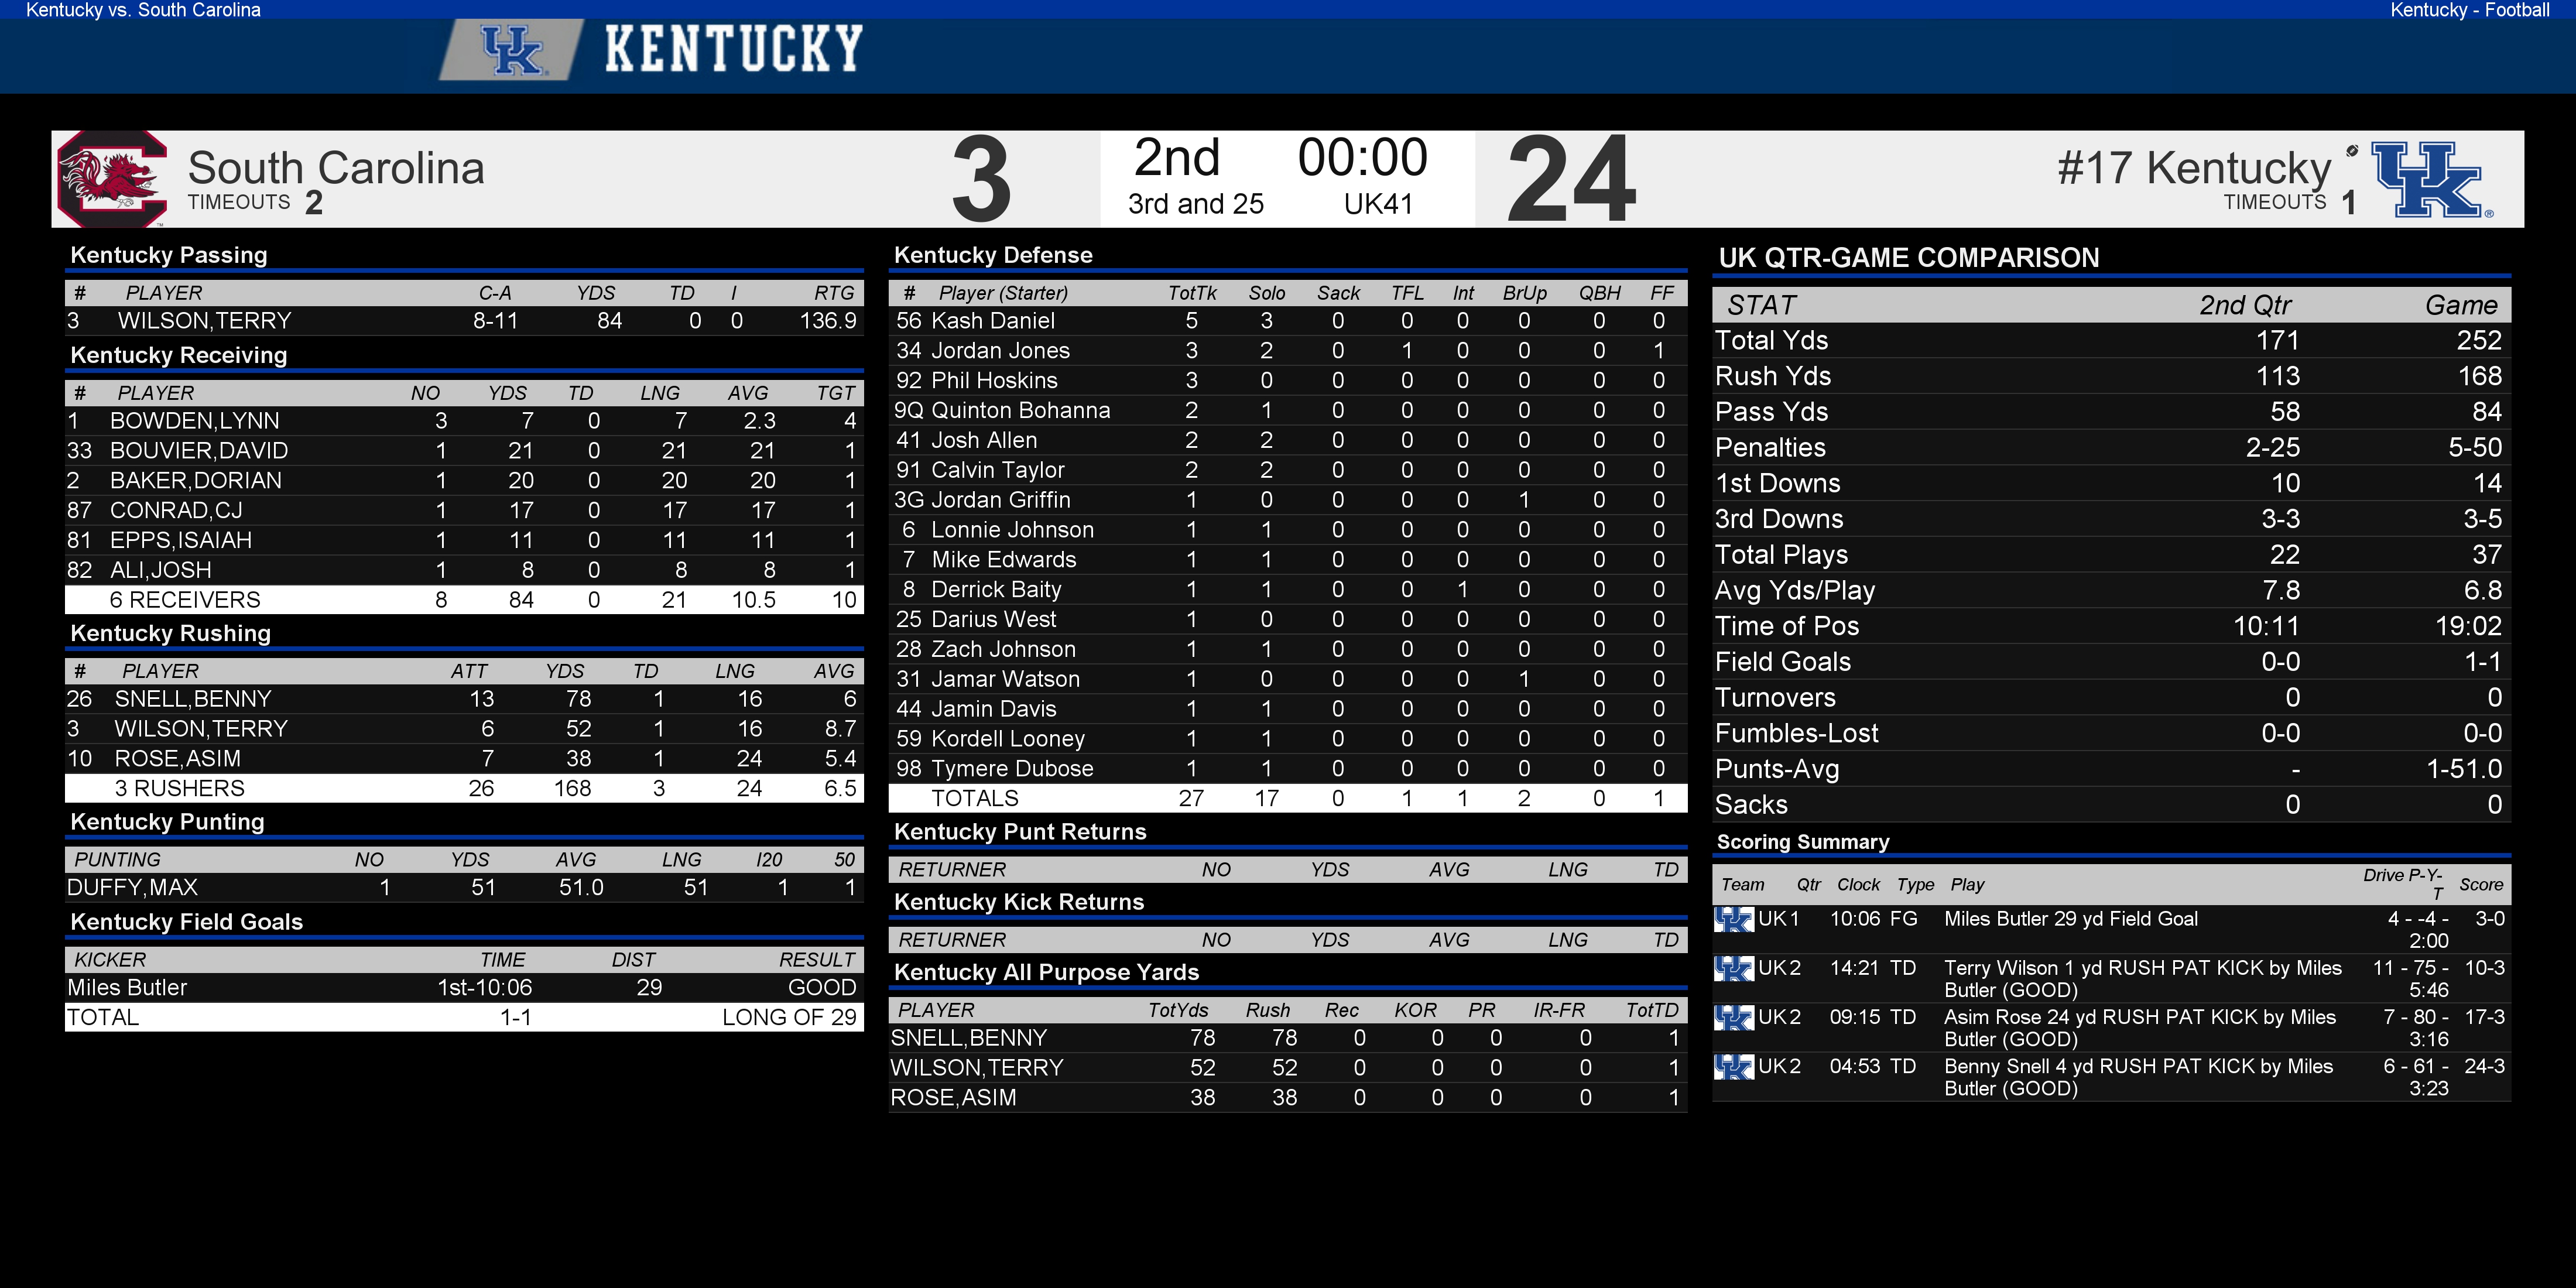Click the South Carolina Gamecocks logo
This screenshot has width=2576, height=1288.
coord(111,179)
